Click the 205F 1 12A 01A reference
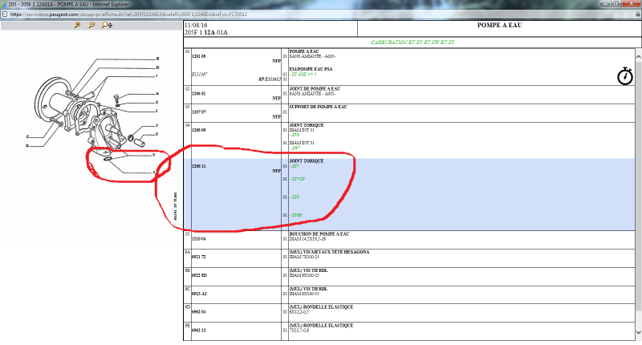Image resolution: width=642 pixels, height=345 pixels. [206, 32]
